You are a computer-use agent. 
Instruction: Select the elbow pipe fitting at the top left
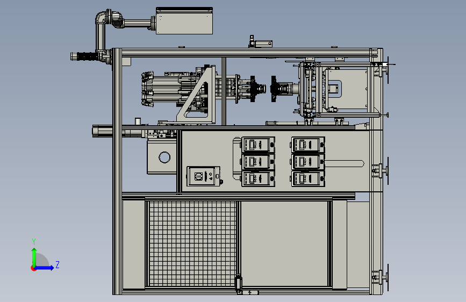click(102, 17)
